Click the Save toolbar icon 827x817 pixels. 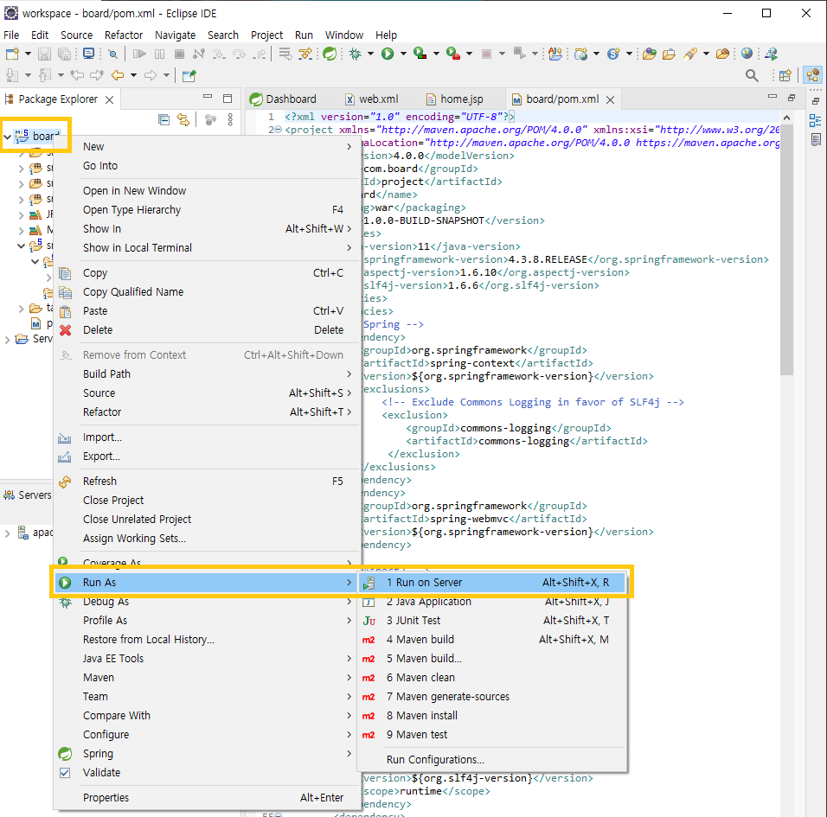click(45, 54)
